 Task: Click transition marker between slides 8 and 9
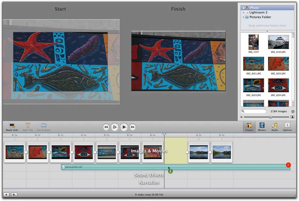click(x=210, y=152)
